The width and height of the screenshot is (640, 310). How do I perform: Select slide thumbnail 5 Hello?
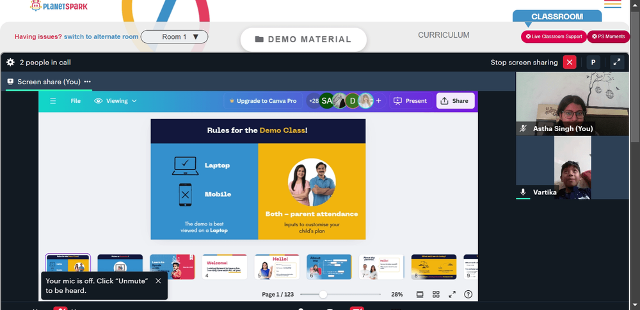click(x=276, y=267)
